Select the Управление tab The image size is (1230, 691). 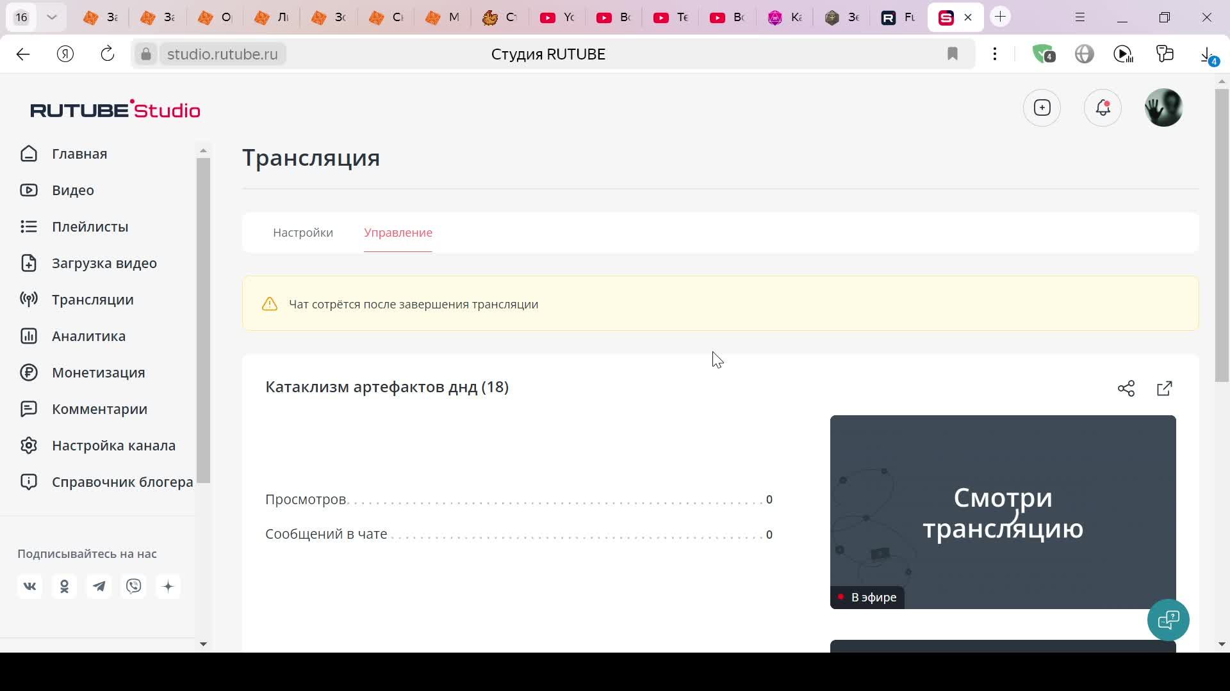(x=398, y=233)
